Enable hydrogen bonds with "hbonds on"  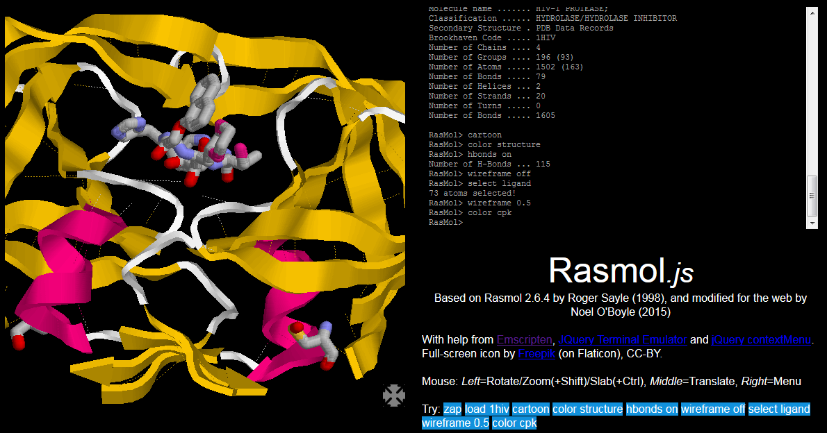pos(651,409)
